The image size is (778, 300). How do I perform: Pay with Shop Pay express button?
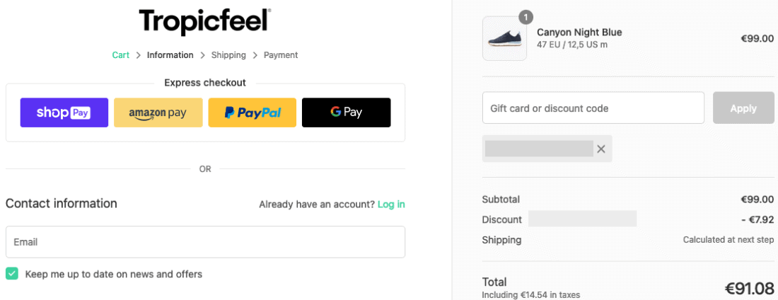pos(64,112)
